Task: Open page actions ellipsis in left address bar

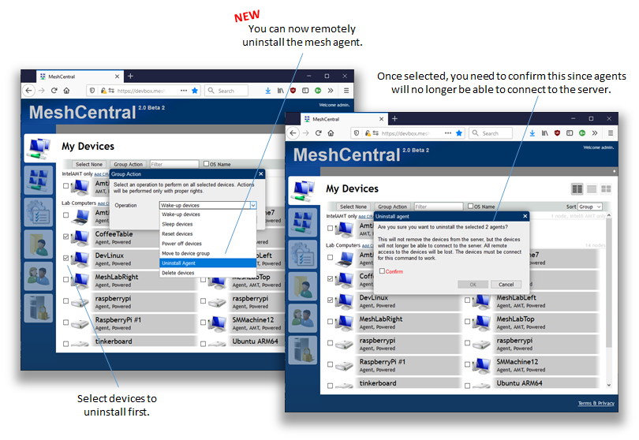Action: pos(184,91)
